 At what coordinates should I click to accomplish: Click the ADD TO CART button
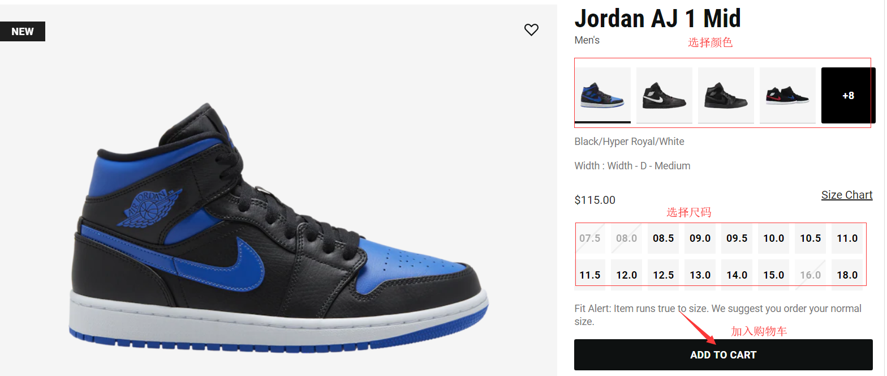pyautogui.click(x=724, y=355)
